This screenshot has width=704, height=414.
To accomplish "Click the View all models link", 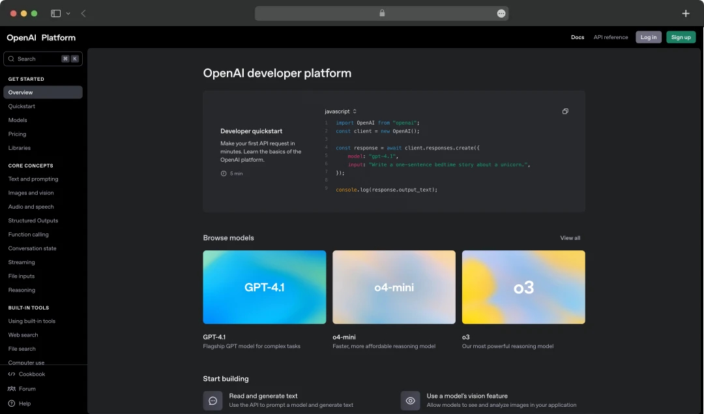I will [x=570, y=238].
